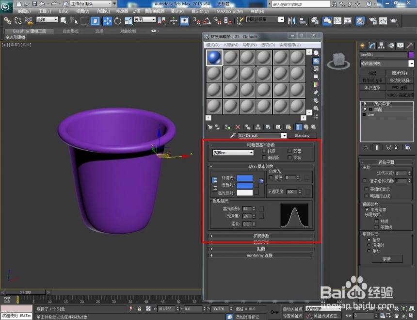417x320 pixels.
Task: Toggle the 颜色 self-illumination checkbox
Action: (x=271, y=177)
